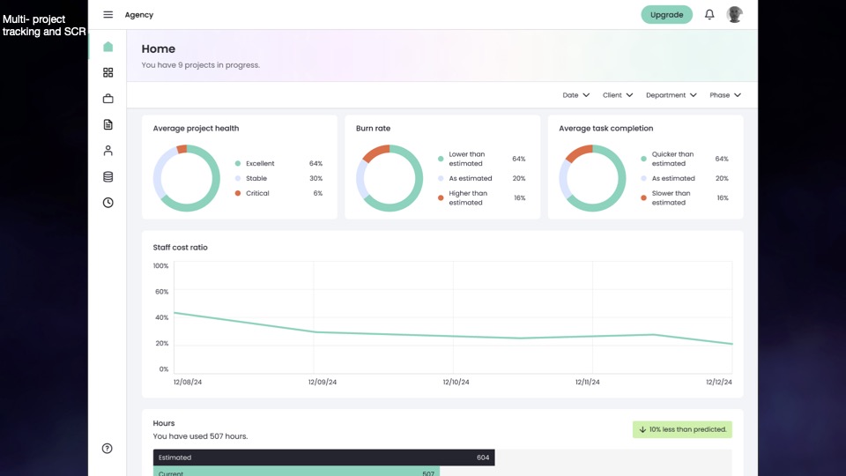Image resolution: width=846 pixels, height=476 pixels.
Task: Click the 12/08/24 axis date label
Action: click(x=188, y=382)
